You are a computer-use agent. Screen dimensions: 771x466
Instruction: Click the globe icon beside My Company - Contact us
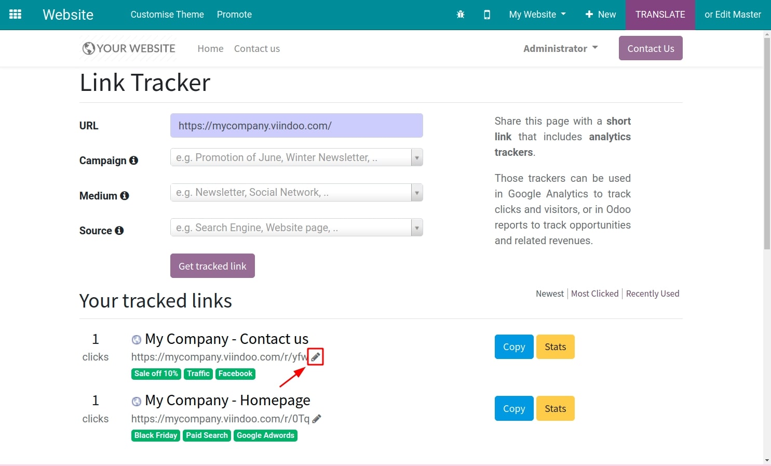point(136,339)
